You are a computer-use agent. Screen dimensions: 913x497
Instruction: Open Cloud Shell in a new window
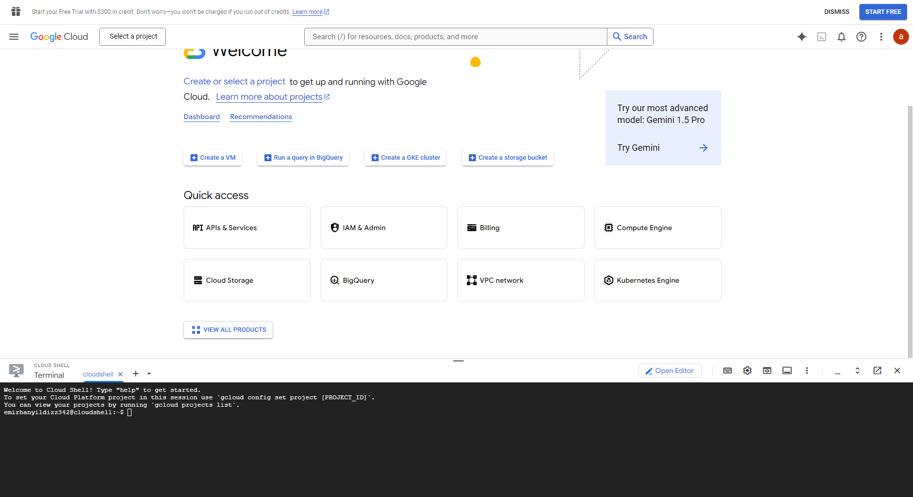877,371
